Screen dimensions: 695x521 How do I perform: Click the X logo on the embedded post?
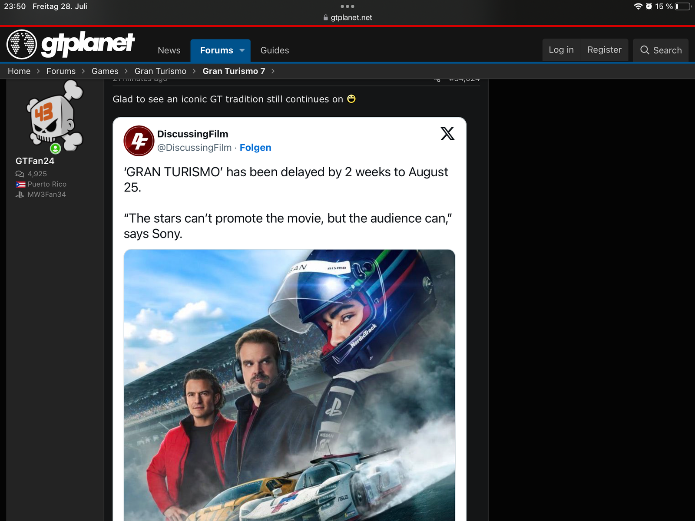447,133
